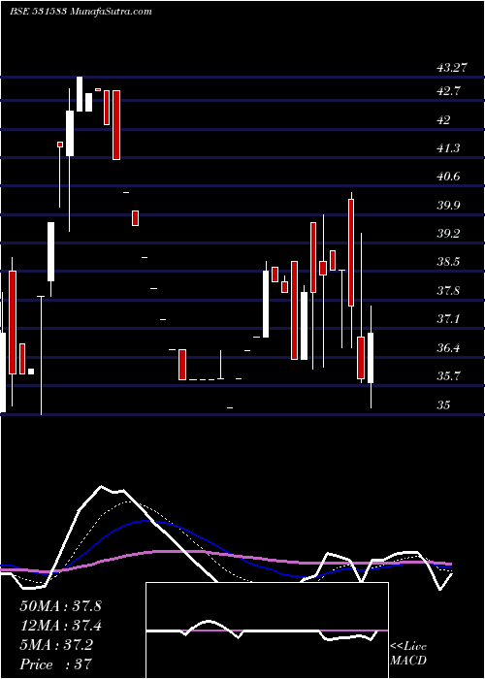Click the tall red candle peaking near 39.9

(351, 252)
